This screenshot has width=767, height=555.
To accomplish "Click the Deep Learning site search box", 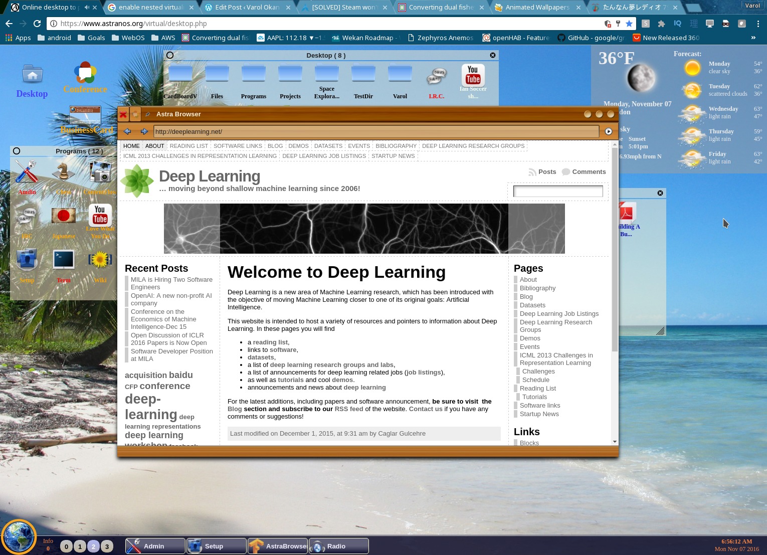I will [558, 191].
